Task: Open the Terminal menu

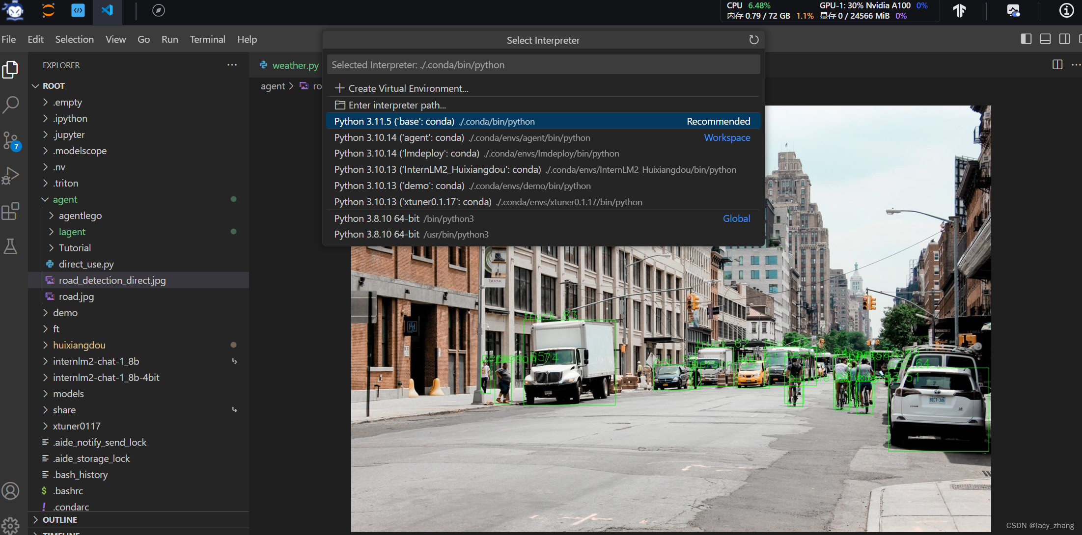Action: pyautogui.click(x=207, y=39)
